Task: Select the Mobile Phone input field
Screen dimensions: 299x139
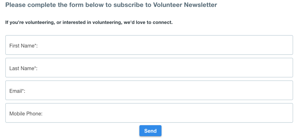Action: click(x=149, y=113)
